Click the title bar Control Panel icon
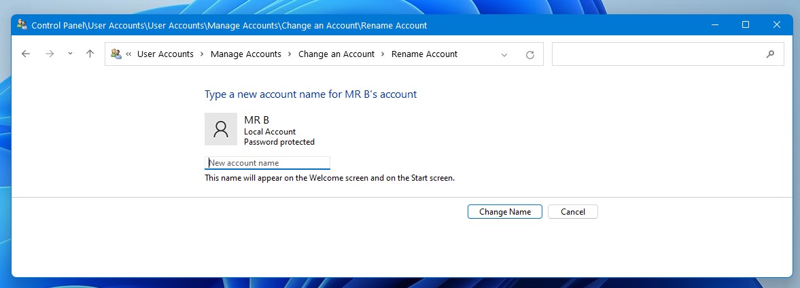The image size is (800, 288). tap(22, 24)
